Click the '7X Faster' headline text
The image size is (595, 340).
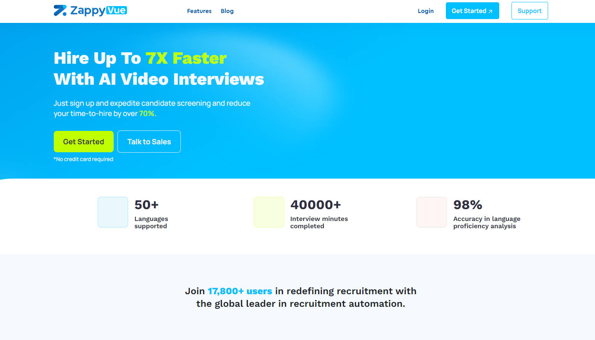tap(186, 58)
